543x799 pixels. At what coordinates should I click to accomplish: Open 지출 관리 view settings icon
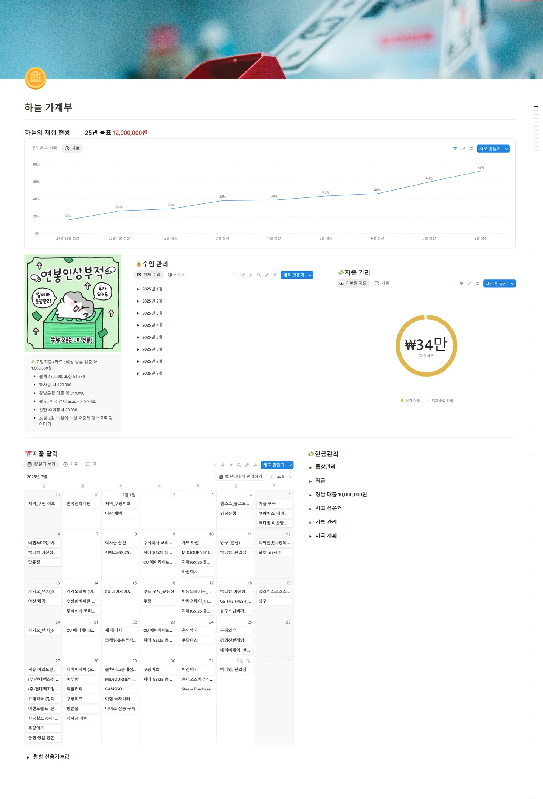[x=478, y=284]
